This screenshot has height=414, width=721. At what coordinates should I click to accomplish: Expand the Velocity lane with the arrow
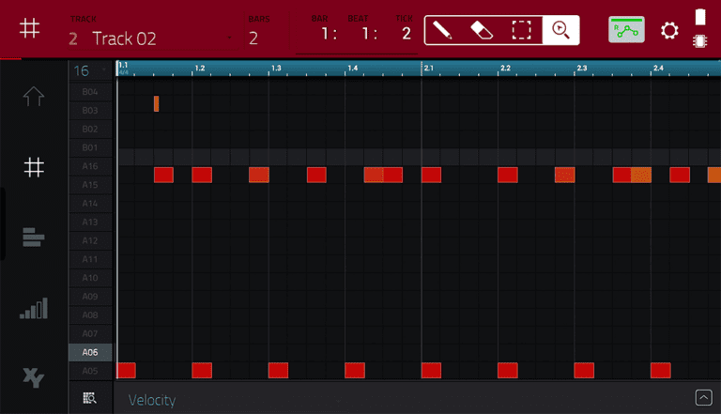tap(703, 397)
